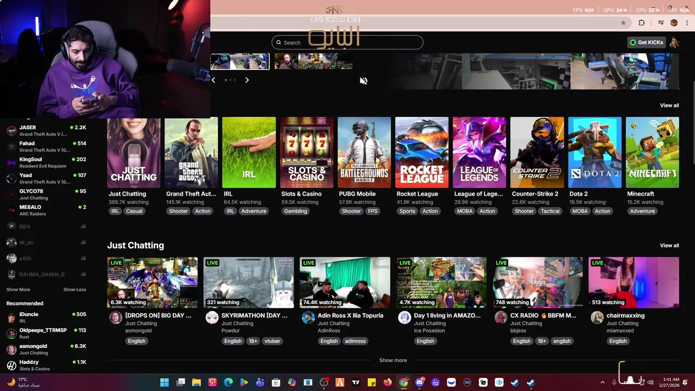Select the Sports tag under Rocket League
This screenshot has height=391, width=695.
pyautogui.click(x=407, y=211)
